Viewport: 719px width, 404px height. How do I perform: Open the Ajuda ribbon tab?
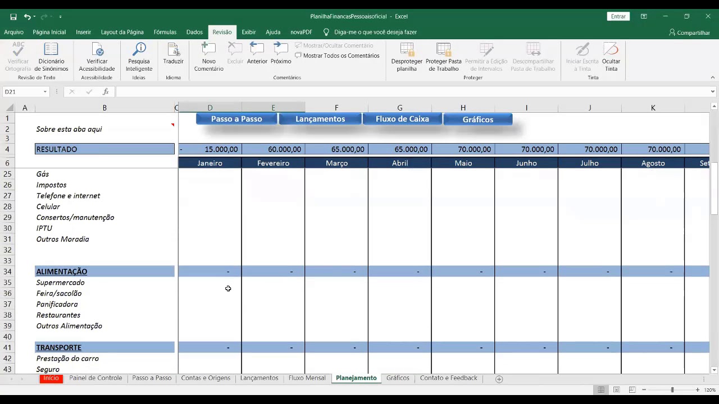273,32
